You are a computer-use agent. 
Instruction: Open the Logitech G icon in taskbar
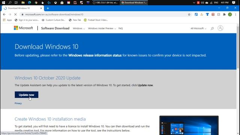pyautogui.click(x=49, y=3)
